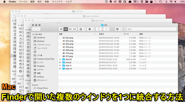185x102 pixels.
Task: Open the 表示 menu
Action: click(x=40, y=2)
